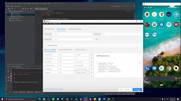Open Appium File menu
The height and width of the screenshot is (101, 181).
pos(44,24)
